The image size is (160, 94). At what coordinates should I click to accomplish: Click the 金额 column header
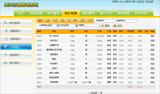(139, 31)
